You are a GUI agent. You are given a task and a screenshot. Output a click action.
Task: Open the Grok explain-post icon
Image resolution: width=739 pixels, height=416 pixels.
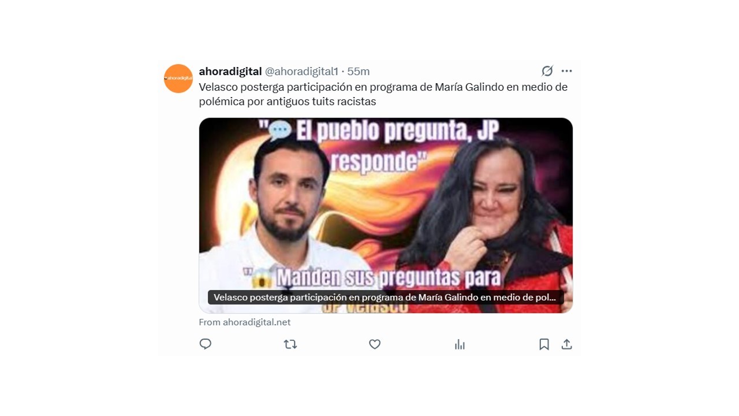click(x=547, y=71)
